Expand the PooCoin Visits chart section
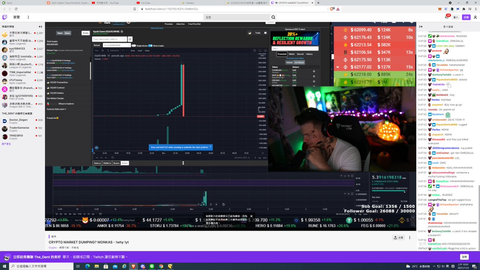 (x=56, y=109)
